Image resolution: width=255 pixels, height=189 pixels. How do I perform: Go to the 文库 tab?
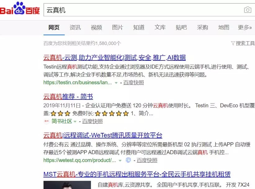click(160, 28)
